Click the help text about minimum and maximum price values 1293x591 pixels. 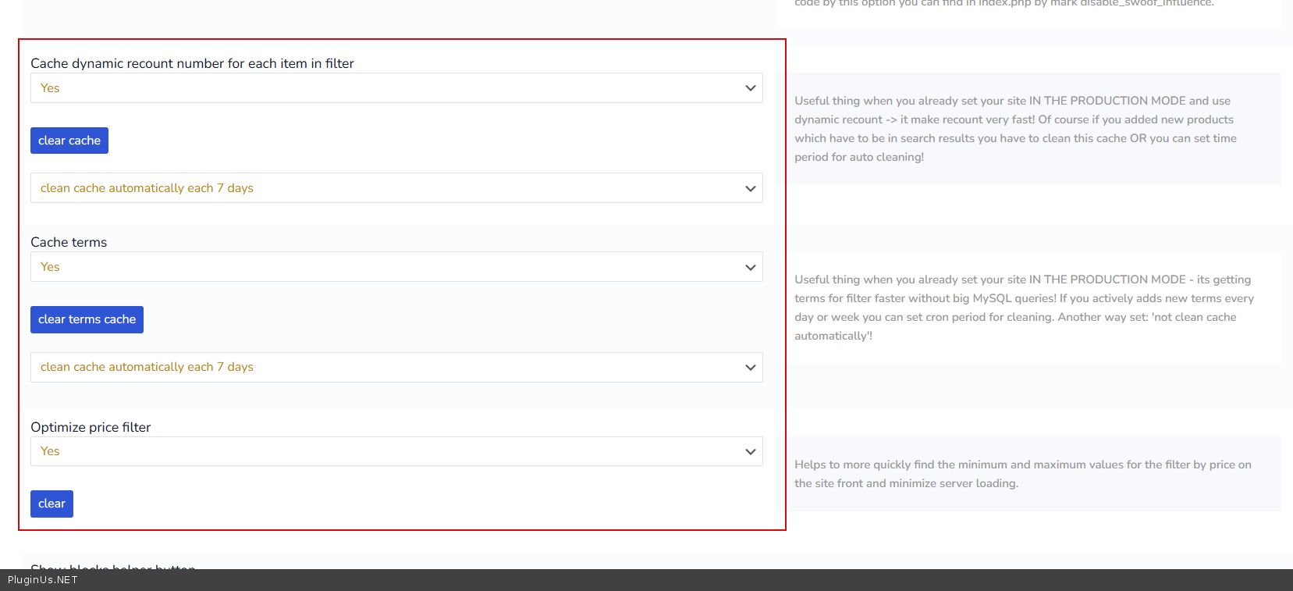1022,474
